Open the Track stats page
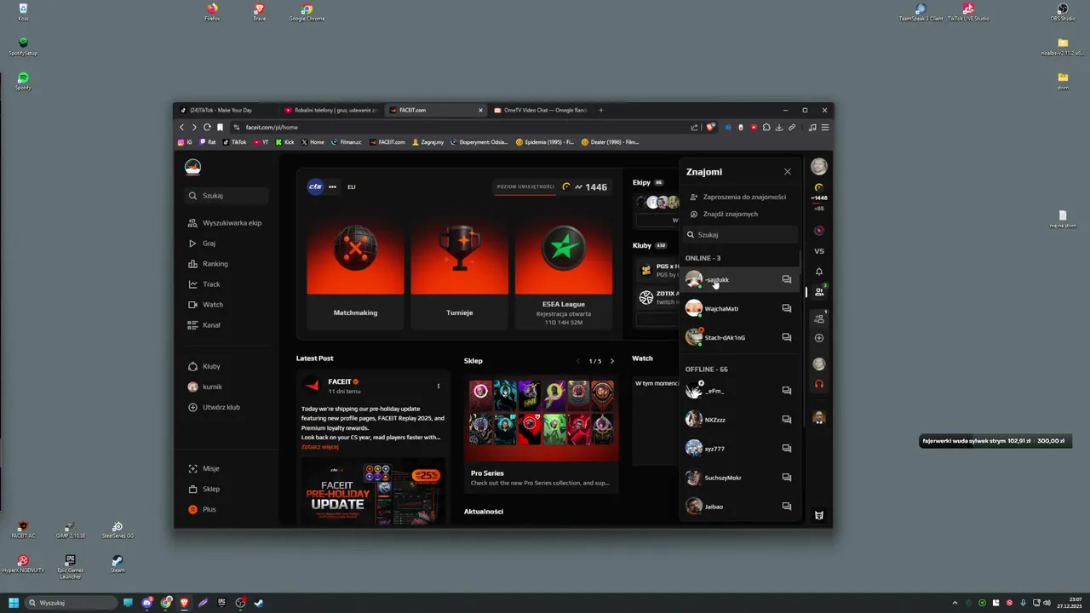Viewport: 1090px width, 613px height. click(204, 284)
